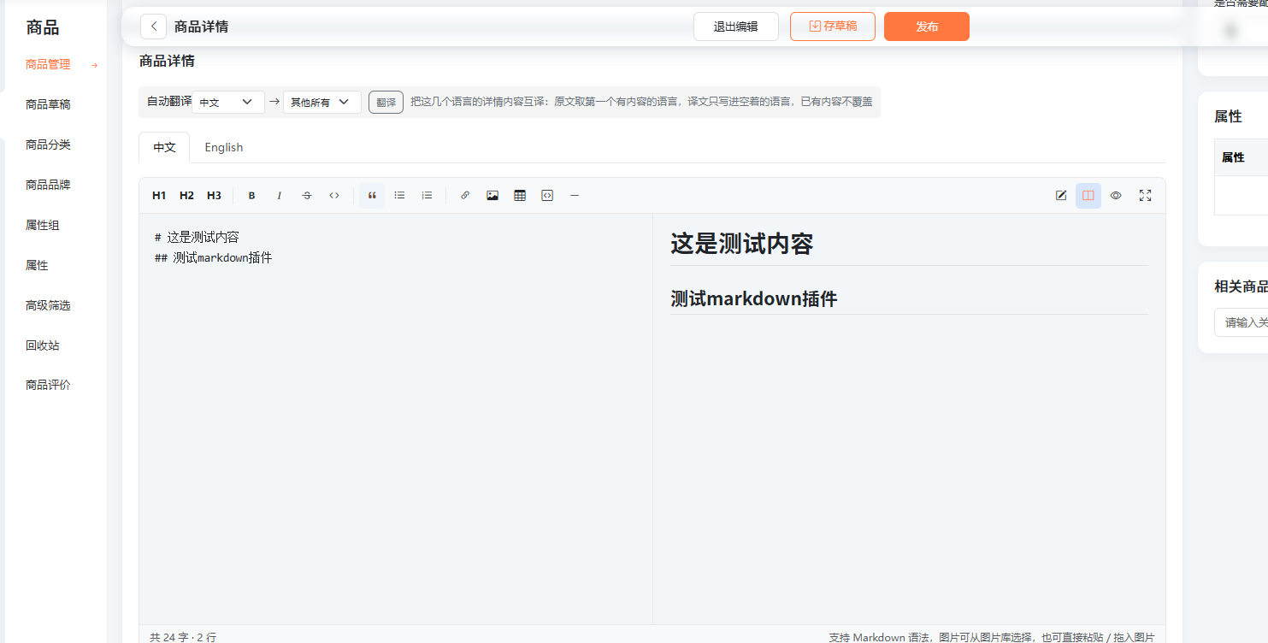This screenshot has height=643, width=1268.
Task: Switch to split view mode
Action: (1088, 196)
